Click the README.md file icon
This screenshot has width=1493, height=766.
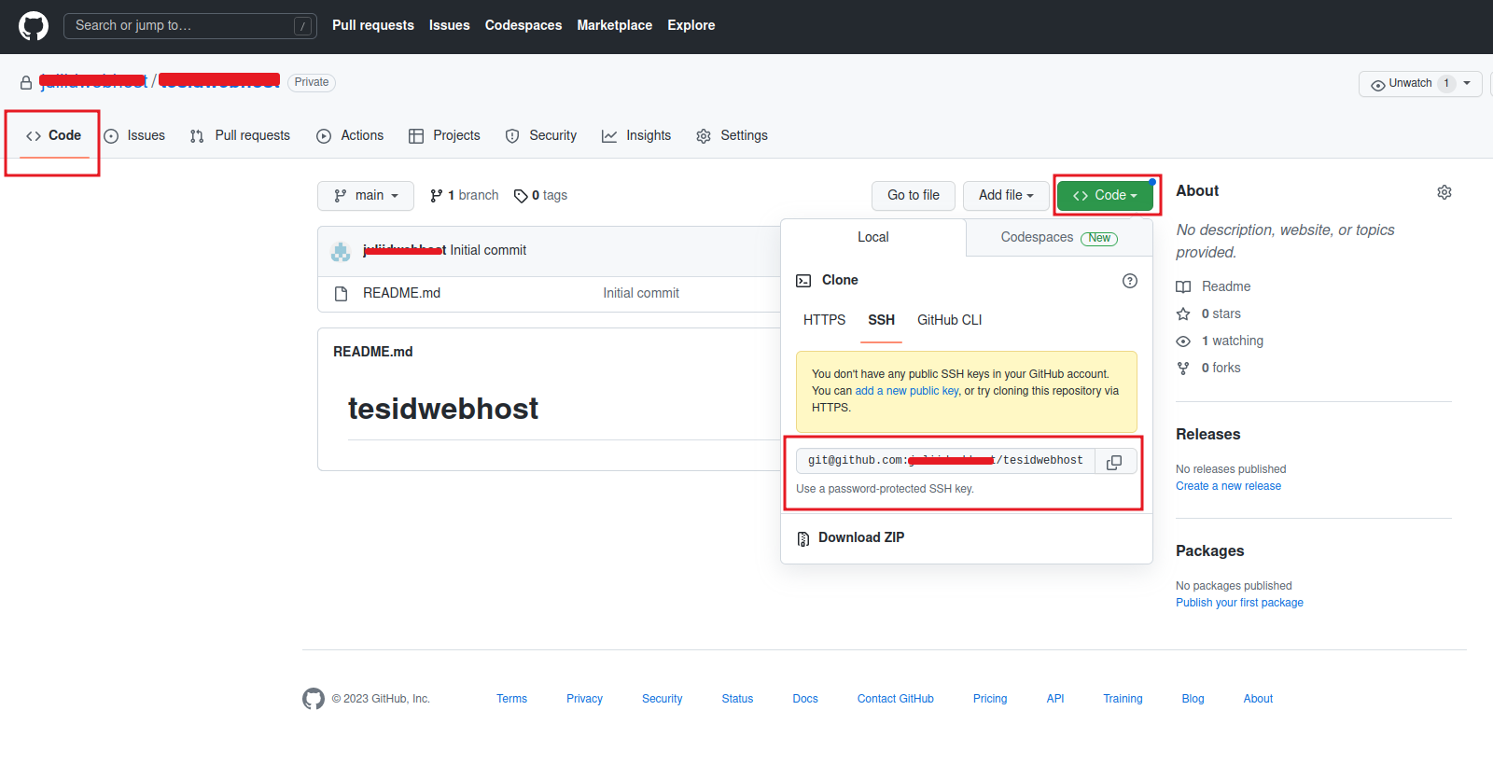point(342,294)
